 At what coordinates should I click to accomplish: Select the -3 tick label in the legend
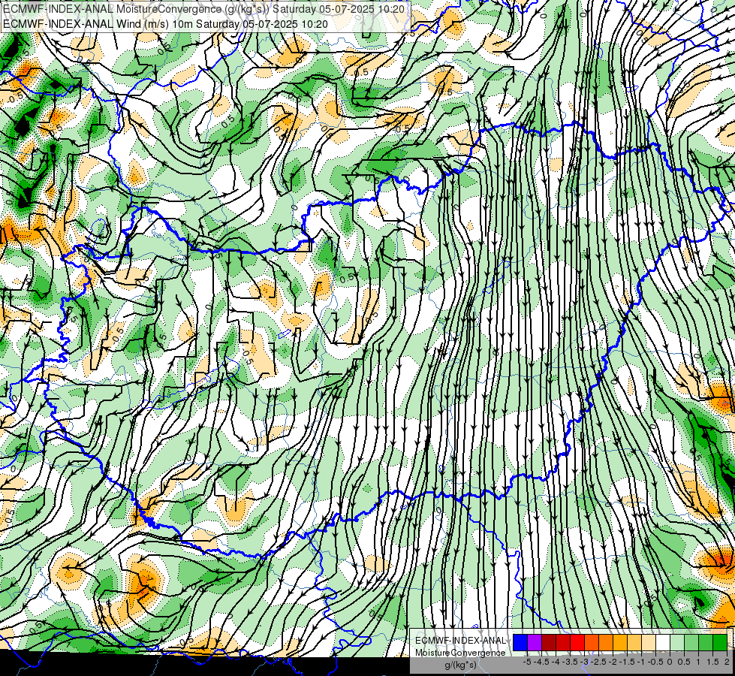pyautogui.click(x=585, y=662)
